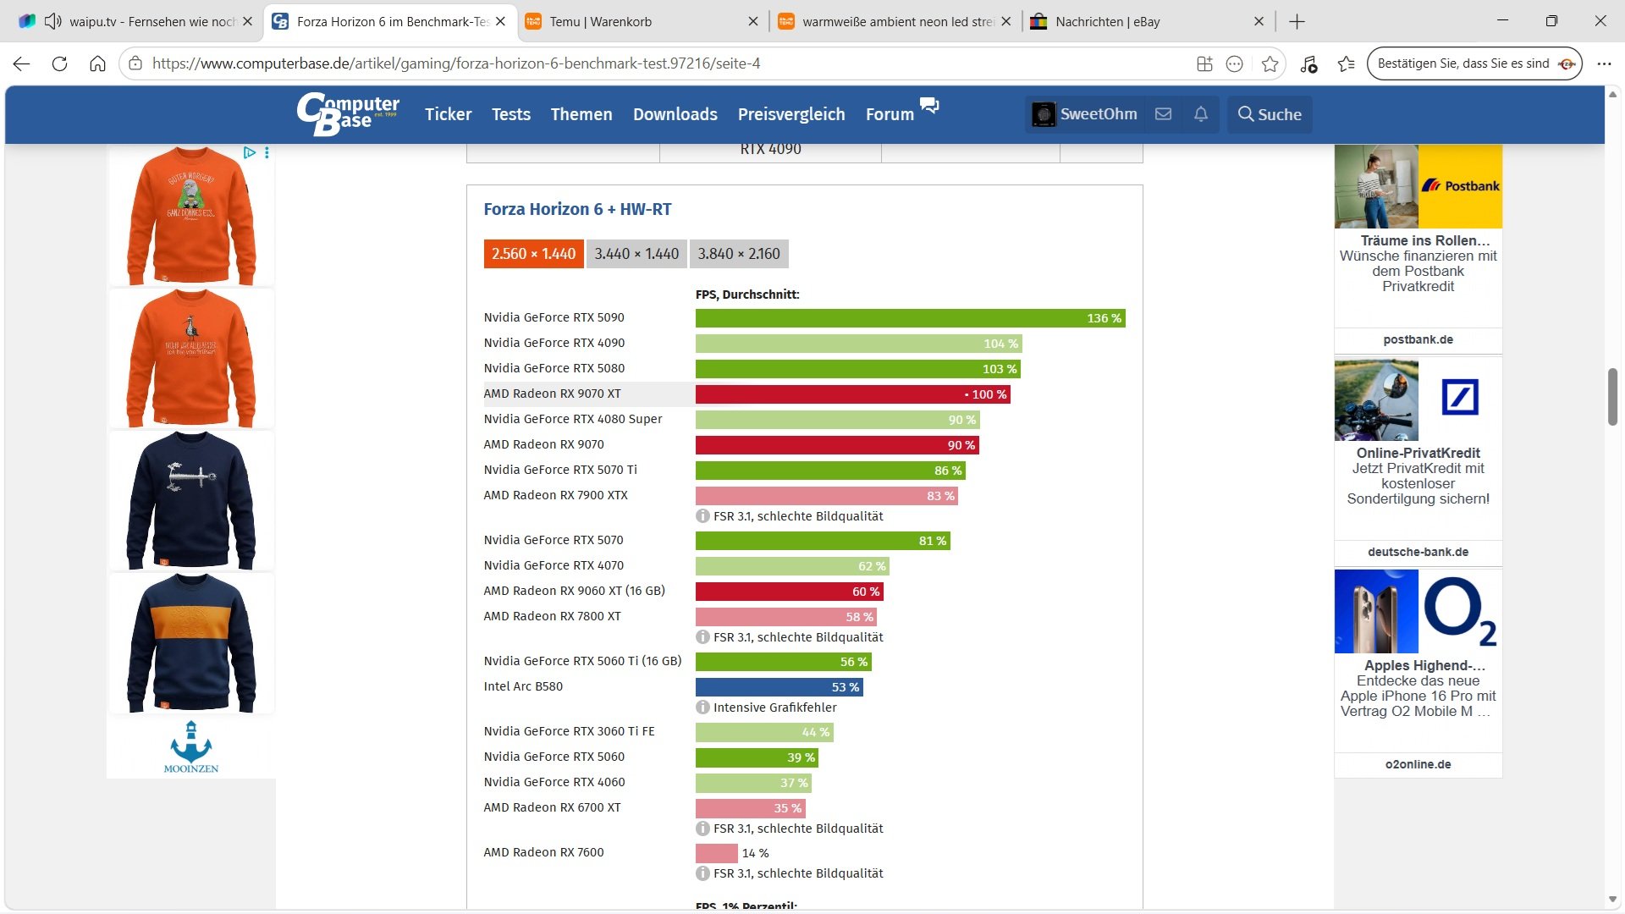Open the o2online.de ad link

[1418, 764]
